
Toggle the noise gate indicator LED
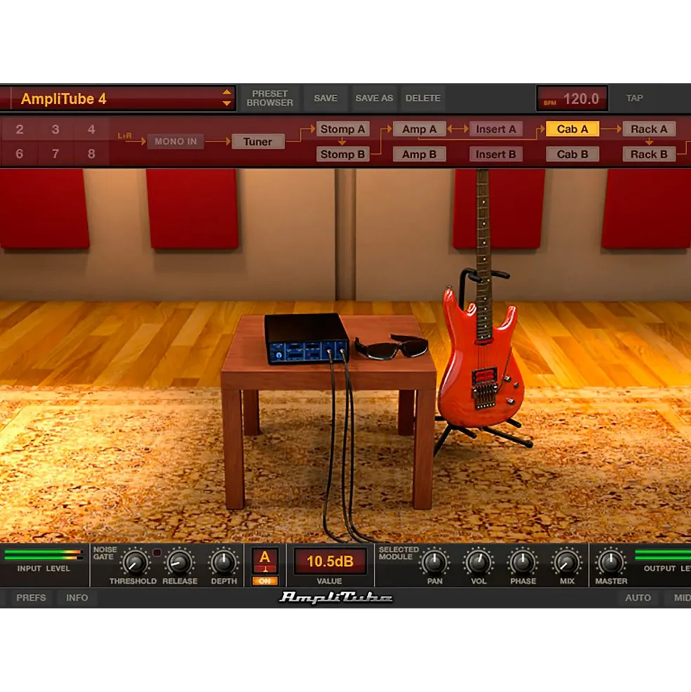pyautogui.click(x=157, y=552)
